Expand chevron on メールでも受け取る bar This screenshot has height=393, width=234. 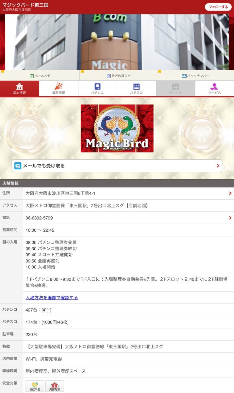pyautogui.click(x=218, y=166)
